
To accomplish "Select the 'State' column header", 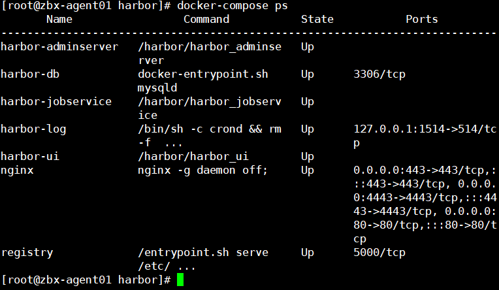I will 317,20.
